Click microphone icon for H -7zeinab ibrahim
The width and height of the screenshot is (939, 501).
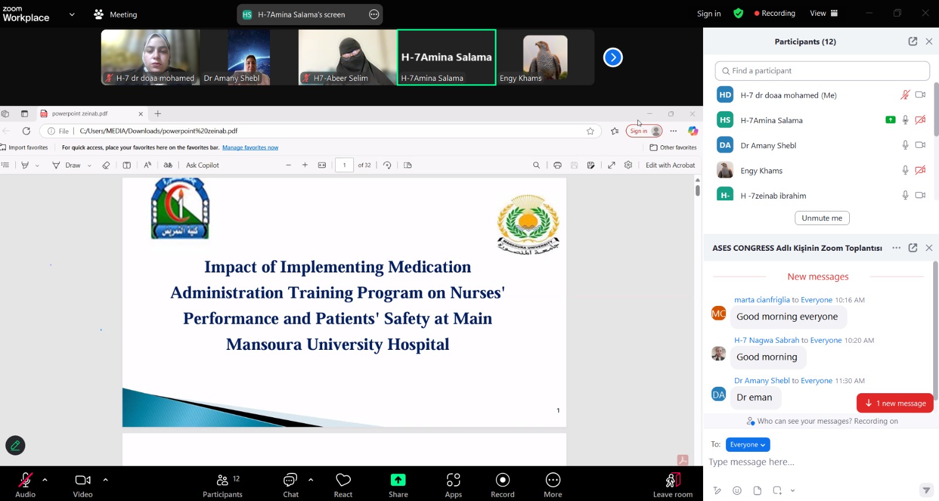905,196
